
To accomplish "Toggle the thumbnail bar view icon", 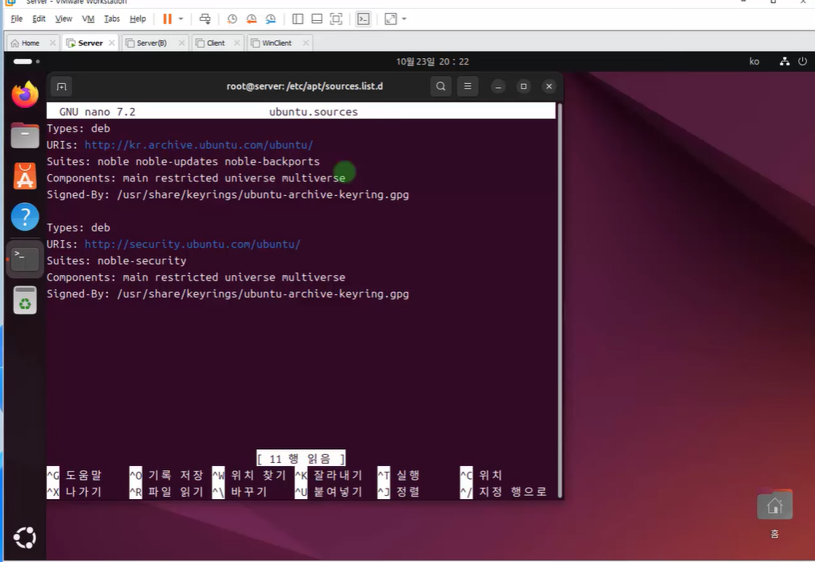I will point(317,19).
